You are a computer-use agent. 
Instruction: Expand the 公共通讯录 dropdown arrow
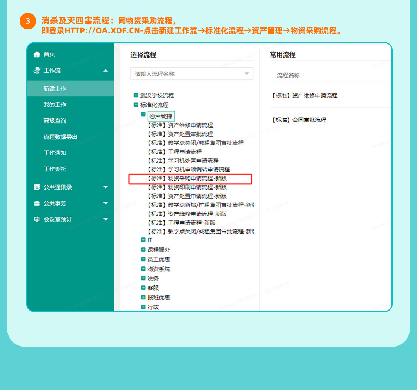point(106,187)
